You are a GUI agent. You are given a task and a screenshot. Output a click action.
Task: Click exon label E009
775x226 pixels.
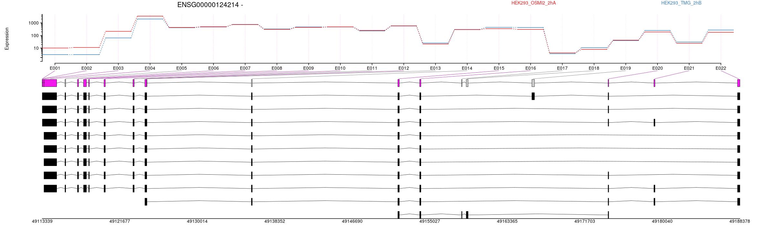coord(308,68)
